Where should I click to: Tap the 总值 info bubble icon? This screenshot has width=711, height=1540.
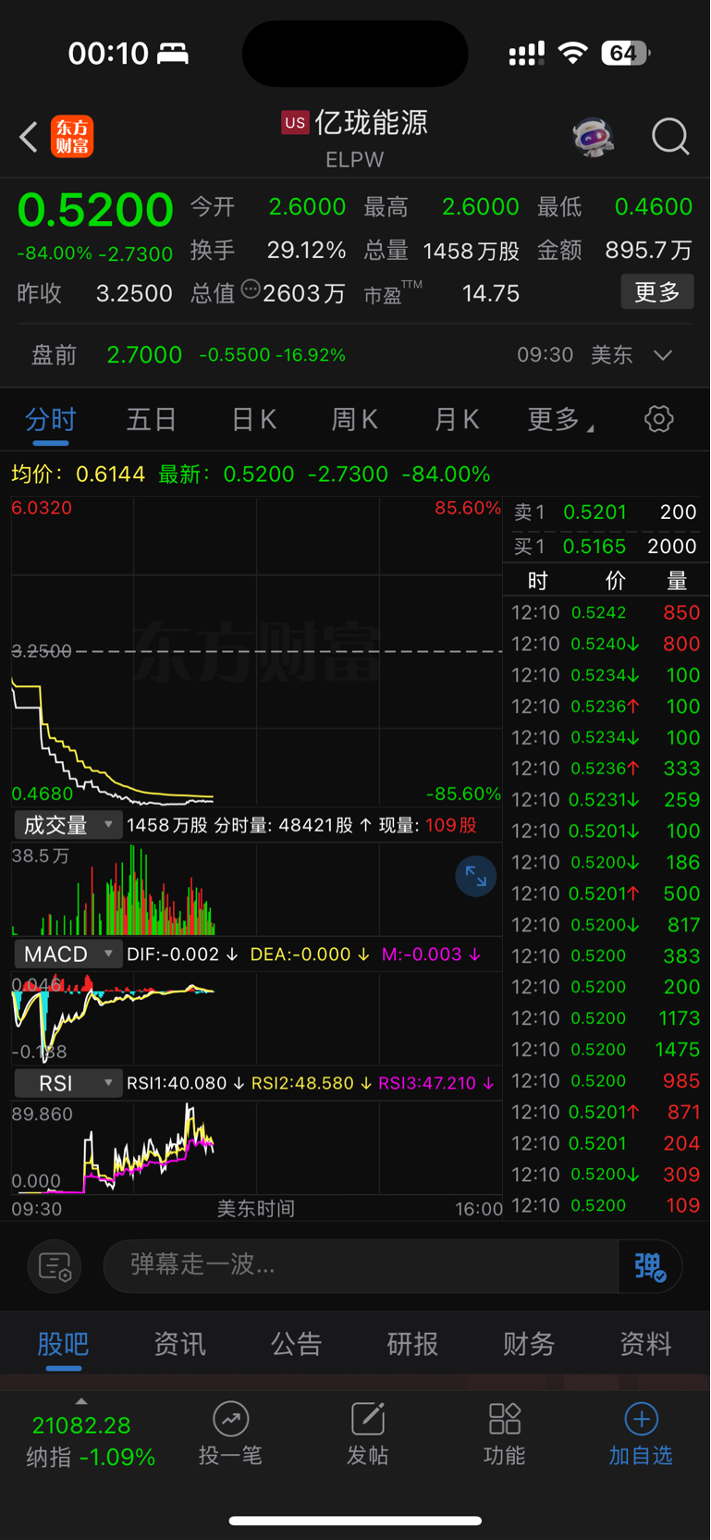click(x=251, y=290)
